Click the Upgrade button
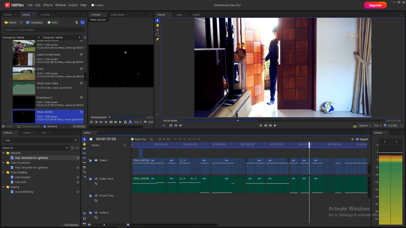 (375, 5)
